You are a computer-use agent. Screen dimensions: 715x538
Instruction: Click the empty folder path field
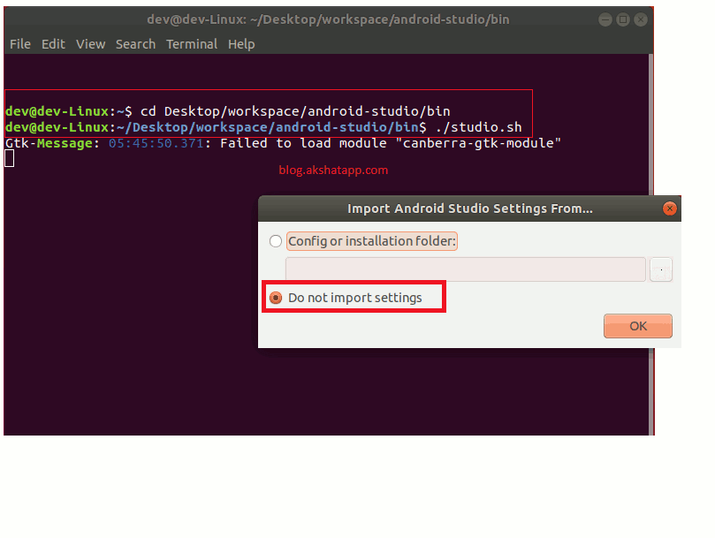(467, 269)
